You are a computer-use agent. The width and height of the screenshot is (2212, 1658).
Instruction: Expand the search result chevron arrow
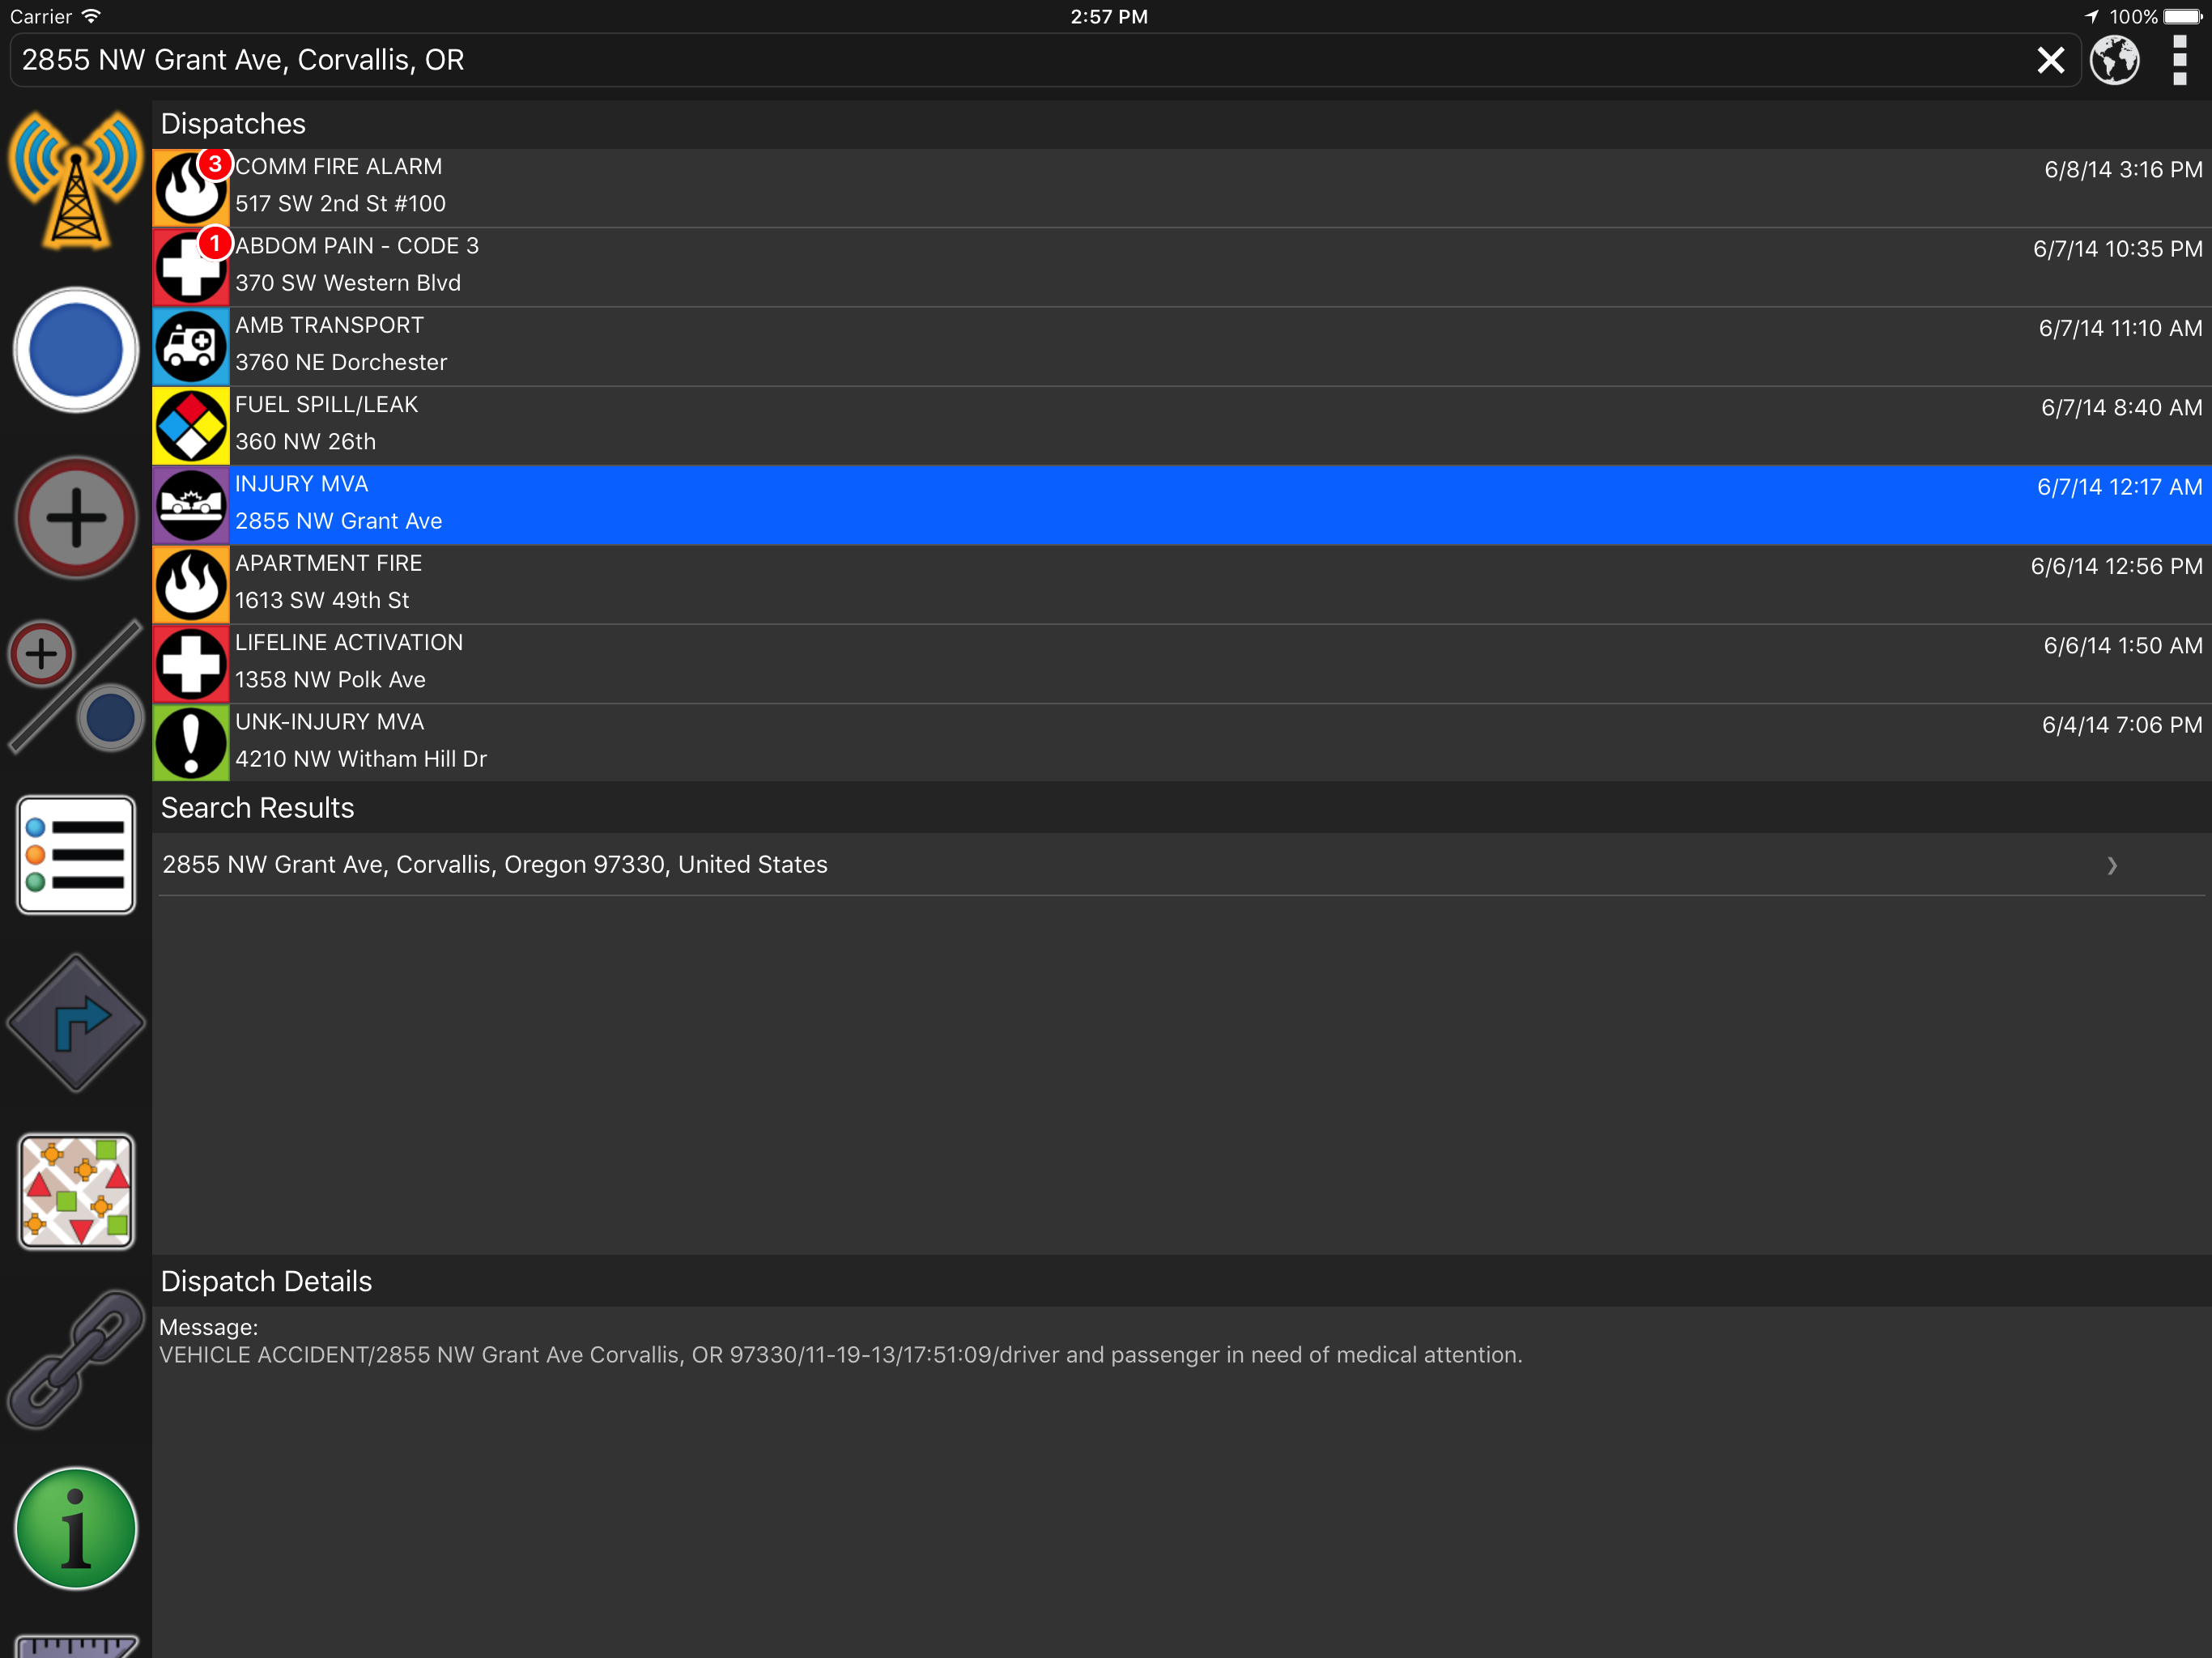[2112, 865]
